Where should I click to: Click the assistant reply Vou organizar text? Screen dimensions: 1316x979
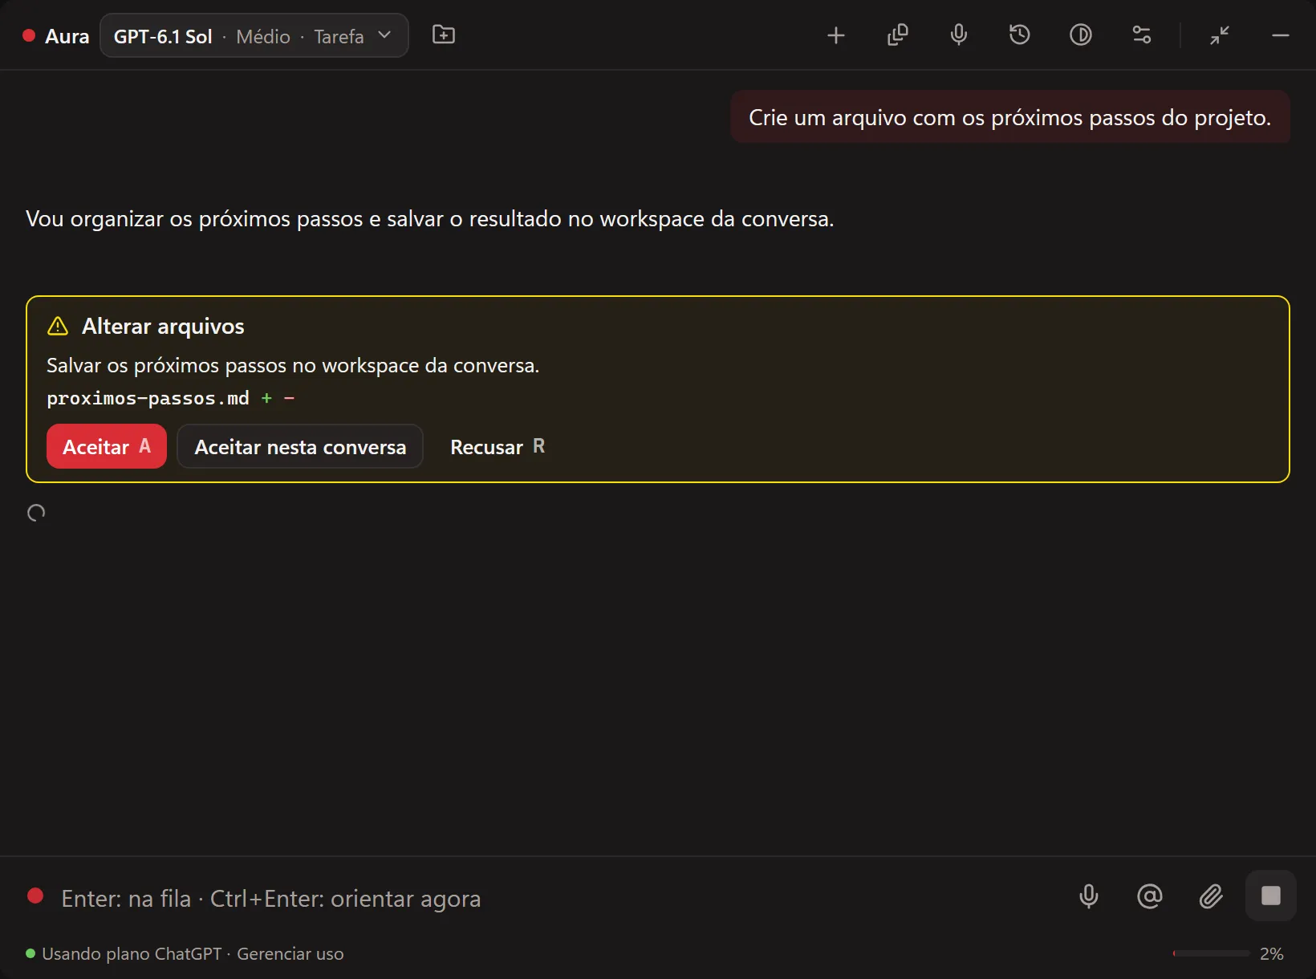pyautogui.click(x=430, y=219)
